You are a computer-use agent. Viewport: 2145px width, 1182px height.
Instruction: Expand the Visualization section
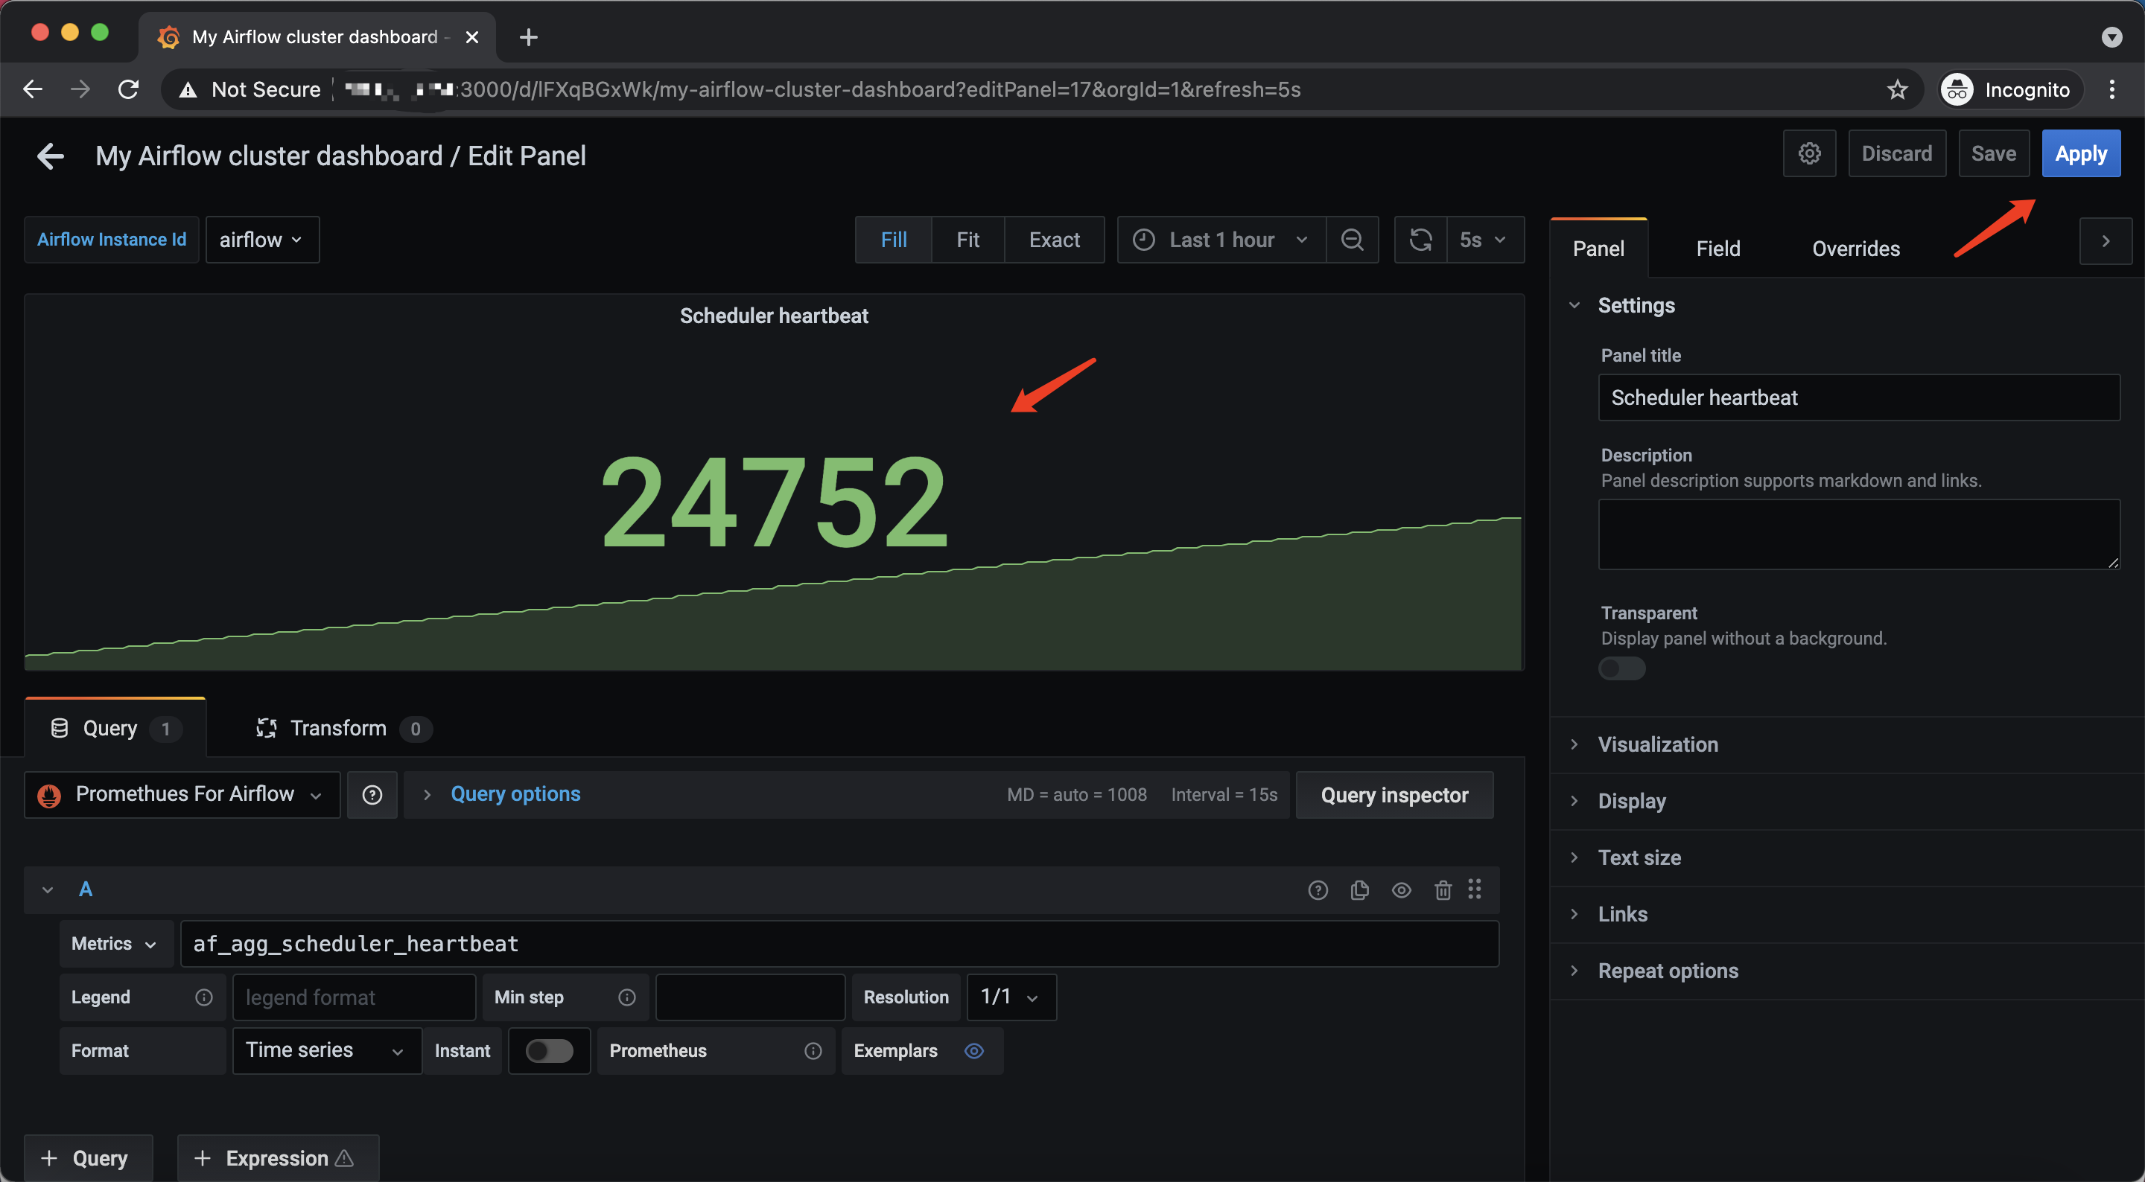[1657, 744]
